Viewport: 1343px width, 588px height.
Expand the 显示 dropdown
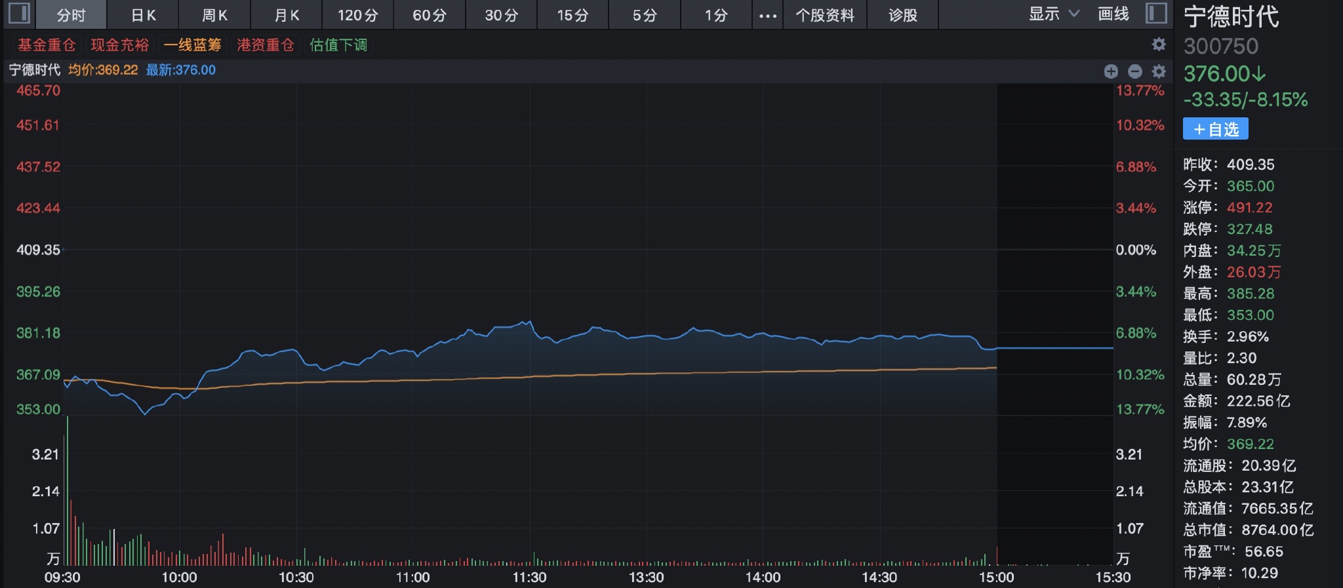coord(1053,14)
